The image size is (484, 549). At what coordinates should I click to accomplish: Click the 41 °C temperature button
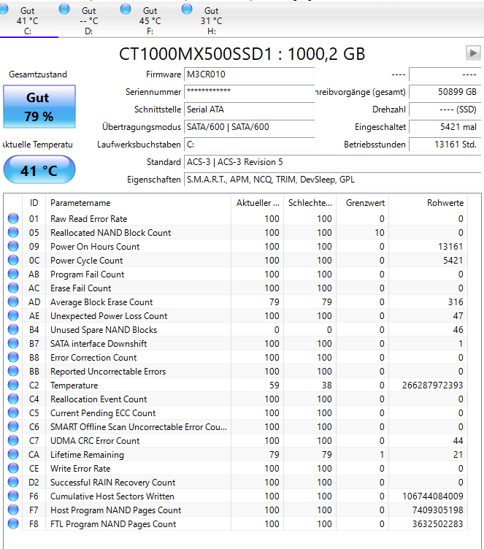coord(39,170)
